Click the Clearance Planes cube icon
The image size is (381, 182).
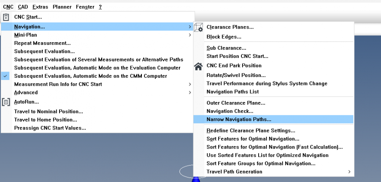point(198,27)
